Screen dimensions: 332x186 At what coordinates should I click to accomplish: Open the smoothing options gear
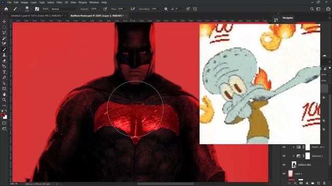point(166,9)
